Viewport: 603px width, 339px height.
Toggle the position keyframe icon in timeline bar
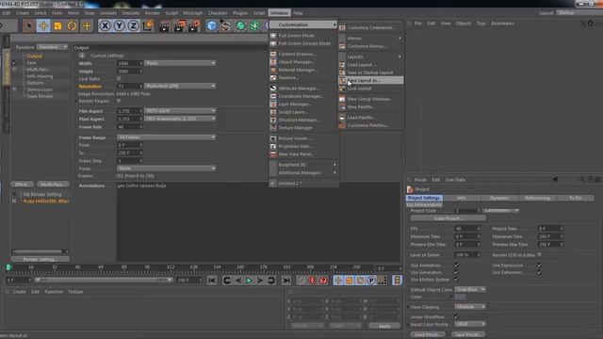(x=337, y=281)
